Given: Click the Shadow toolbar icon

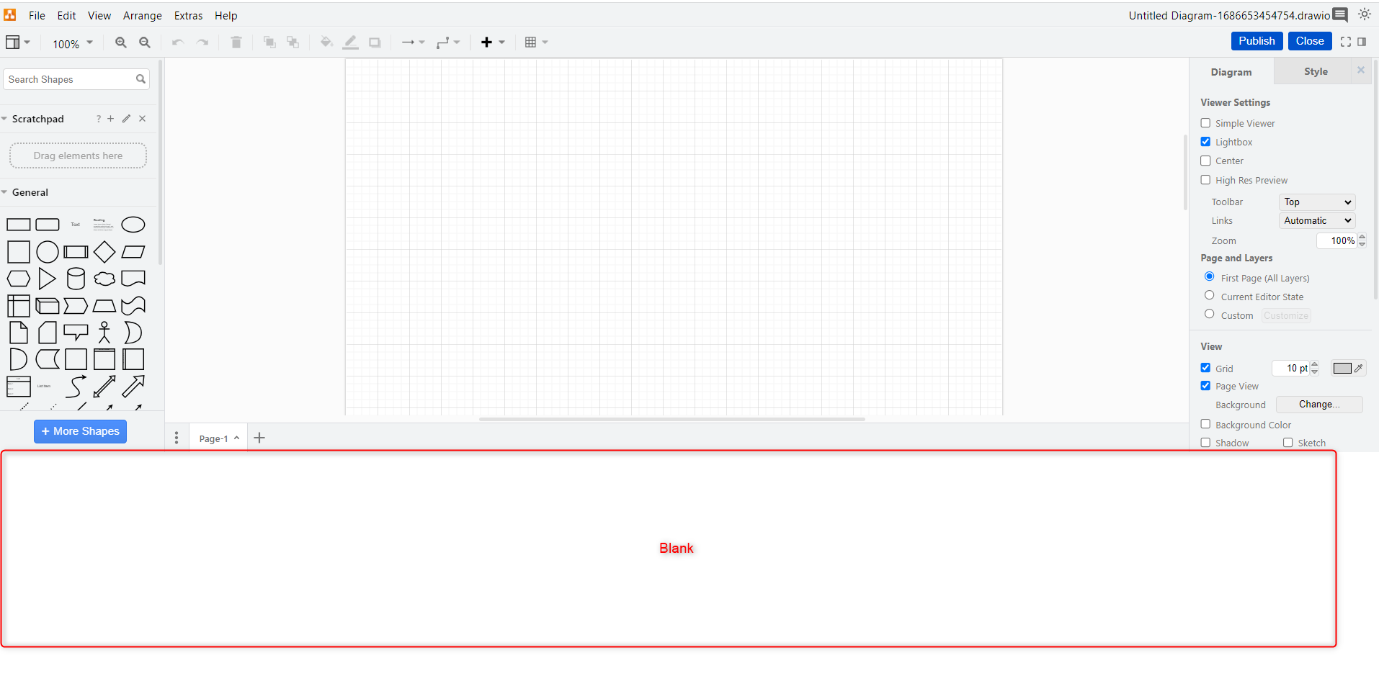Looking at the screenshot, I should click(x=375, y=42).
